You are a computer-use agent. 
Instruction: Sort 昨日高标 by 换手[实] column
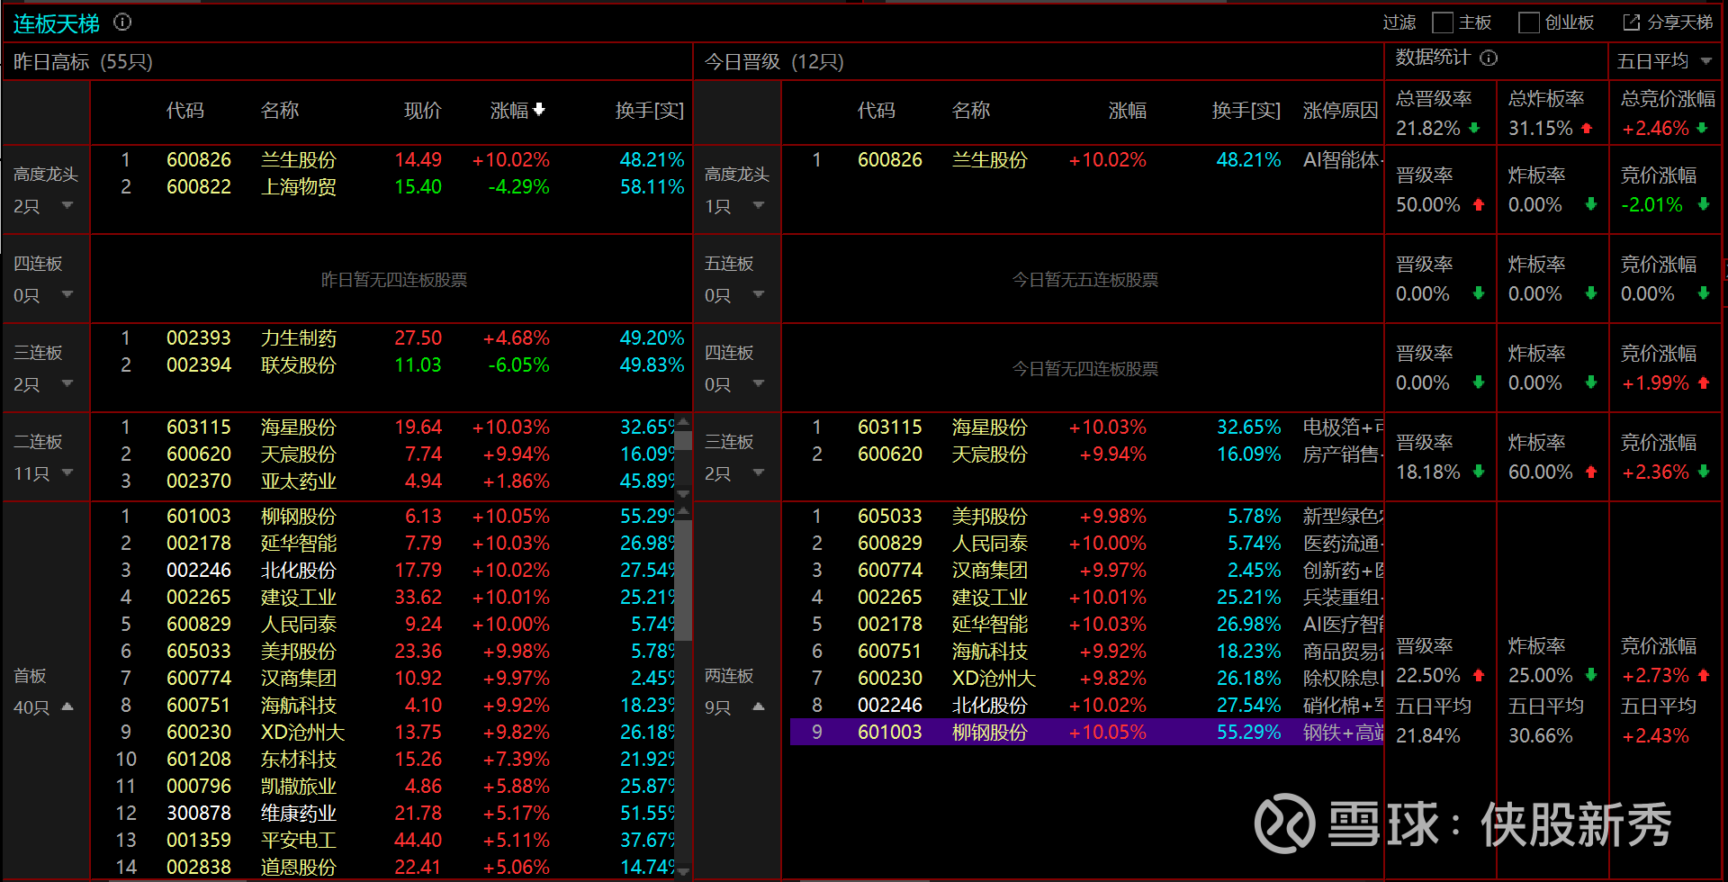[x=650, y=111]
